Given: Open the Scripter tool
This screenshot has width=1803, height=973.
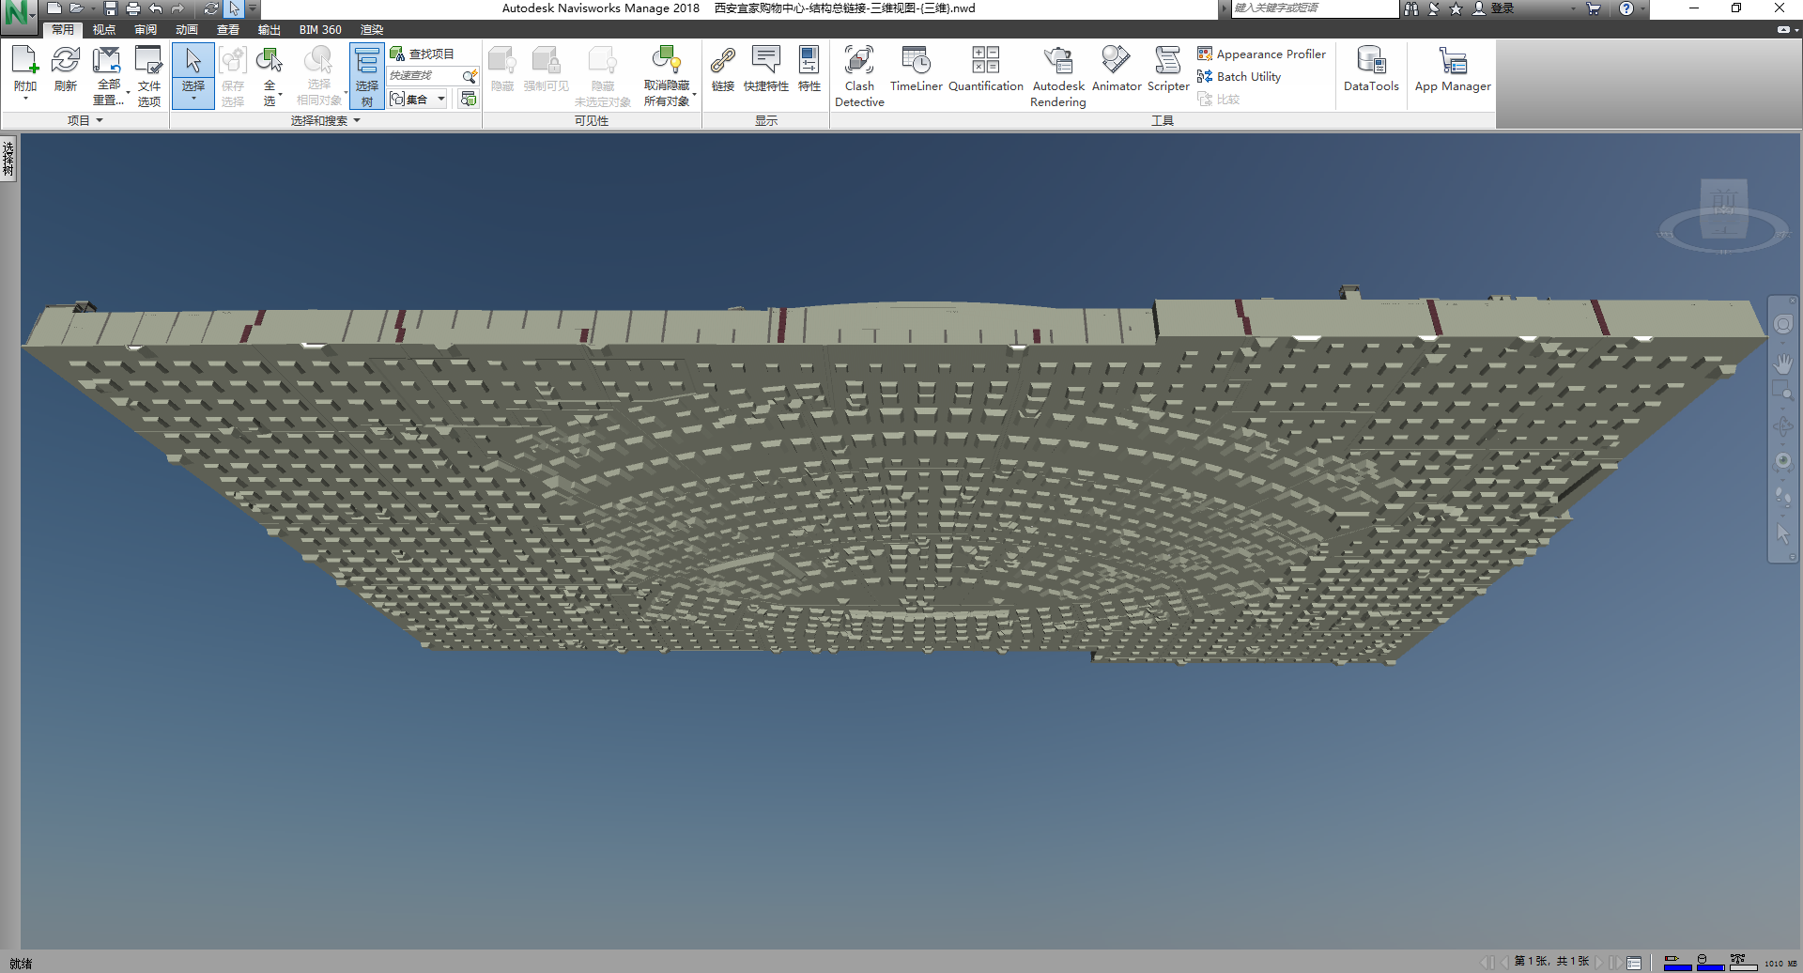Looking at the screenshot, I should [1168, 69].
